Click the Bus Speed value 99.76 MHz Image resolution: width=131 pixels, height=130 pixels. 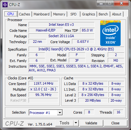pos(43,95)
